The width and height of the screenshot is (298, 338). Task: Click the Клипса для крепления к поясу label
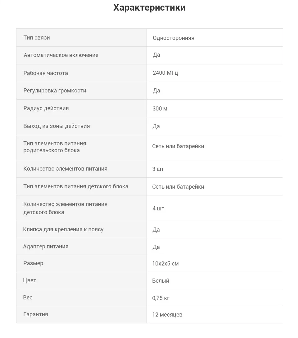point(63,229)
